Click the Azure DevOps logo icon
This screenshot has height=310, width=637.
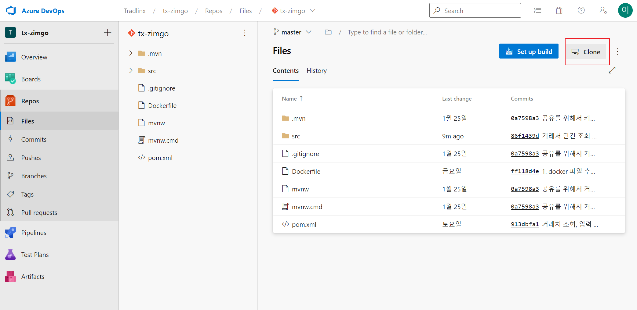point(11,11)
